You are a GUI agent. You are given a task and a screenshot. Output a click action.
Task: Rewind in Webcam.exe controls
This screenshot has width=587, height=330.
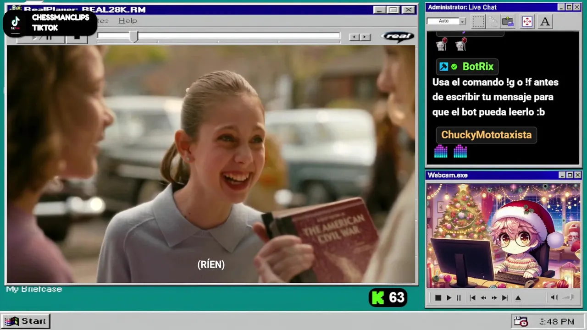(x=483, y=298)
